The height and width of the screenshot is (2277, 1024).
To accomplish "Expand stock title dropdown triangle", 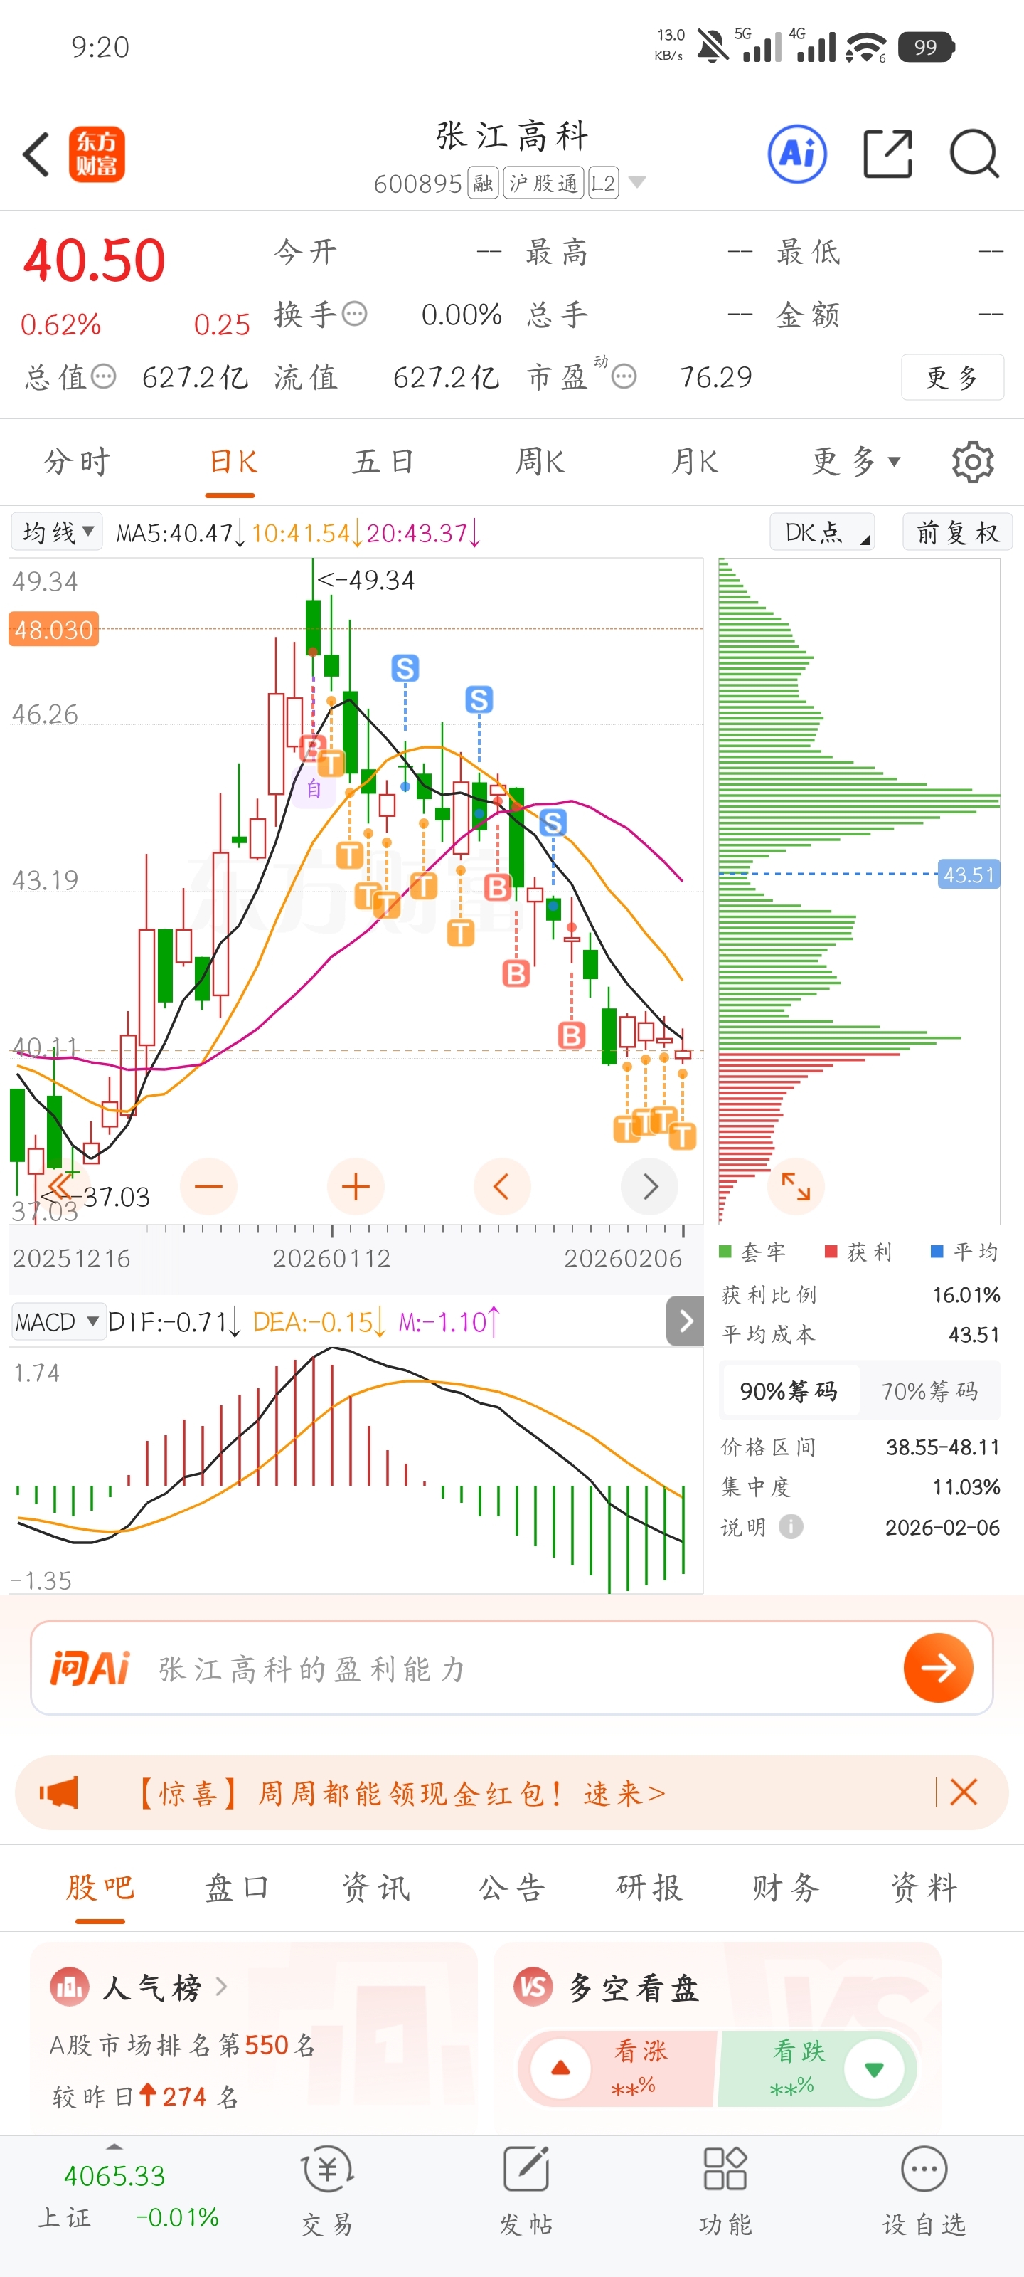I will [637, 183].
